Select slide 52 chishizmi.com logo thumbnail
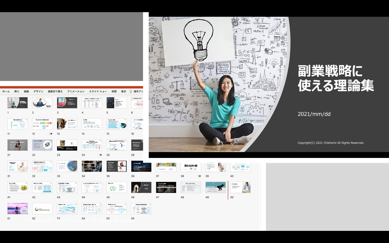Image resolution: width=389 pixels, height=243 pixels. (42, 209)
